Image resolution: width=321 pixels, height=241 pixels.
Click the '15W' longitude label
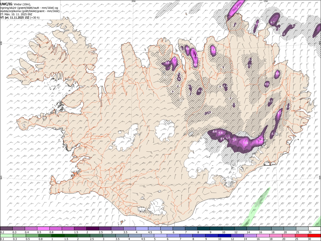pyautogui.click(x=266, y=1)
